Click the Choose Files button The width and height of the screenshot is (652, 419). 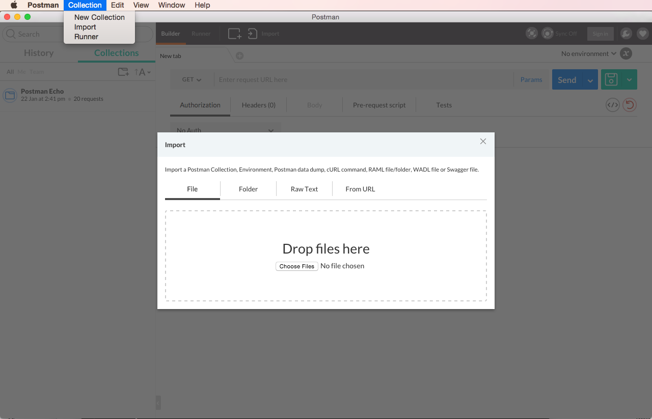pyautogui.click(x=297, y=266)
